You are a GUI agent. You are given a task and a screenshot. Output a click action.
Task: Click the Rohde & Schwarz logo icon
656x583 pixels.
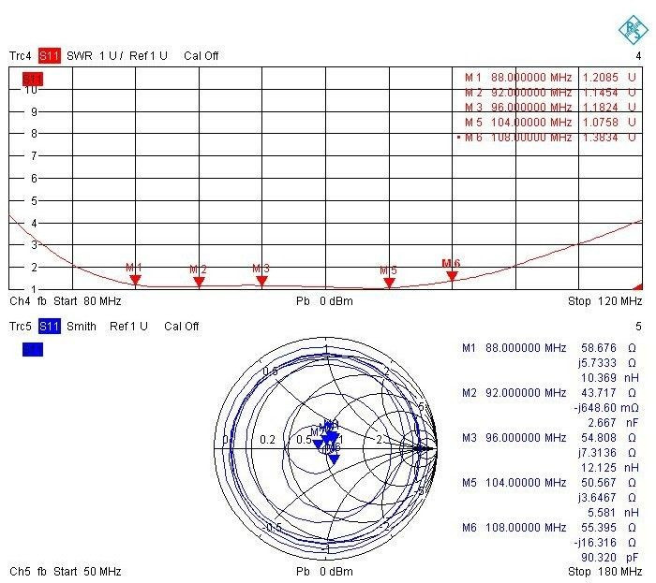(633, 29)
